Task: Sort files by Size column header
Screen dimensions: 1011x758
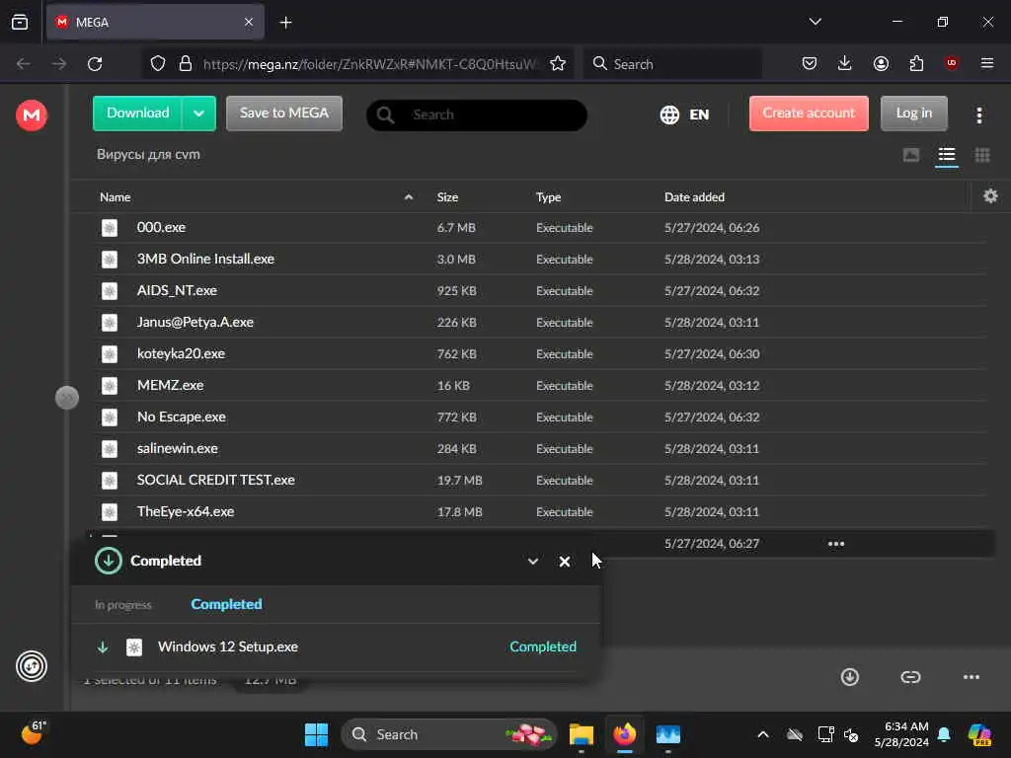Action: coord(447,197)
